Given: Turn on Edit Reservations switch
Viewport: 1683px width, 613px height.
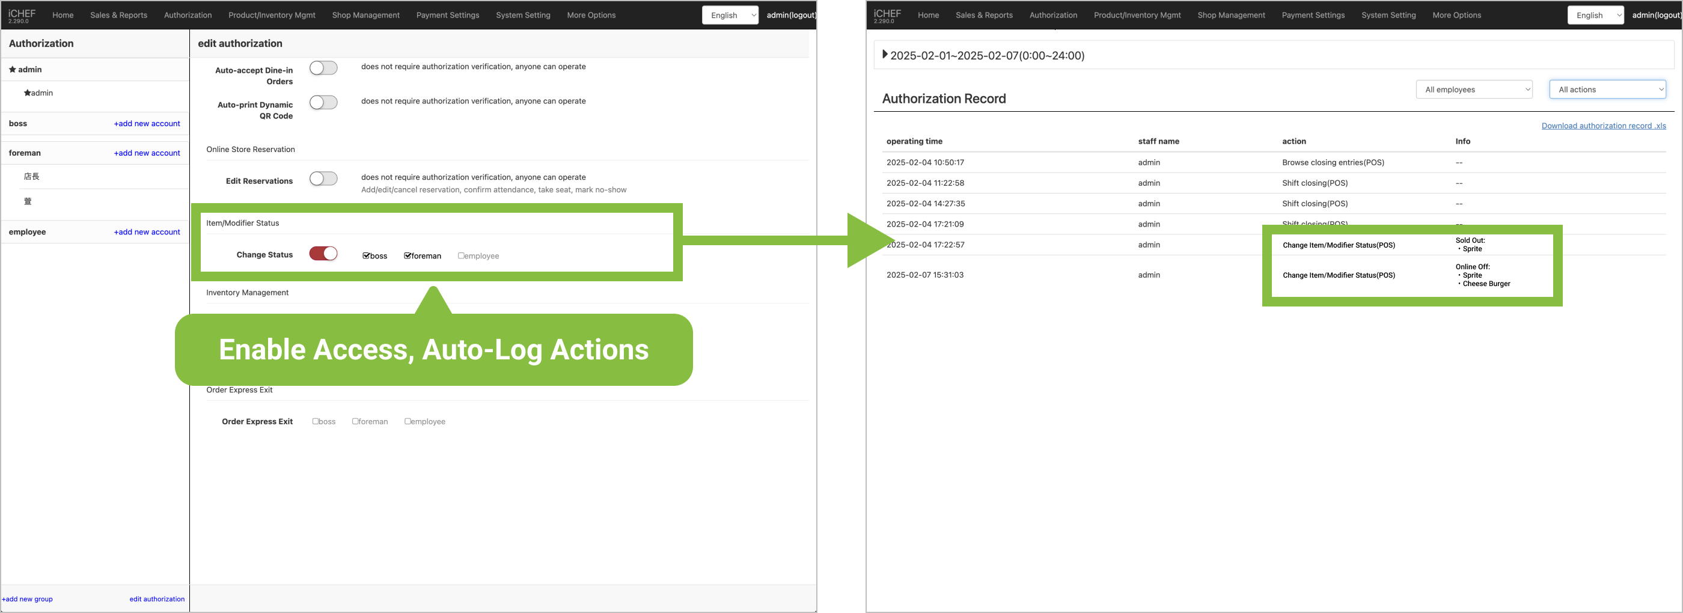Looking at the screenshot, I should [323, 178].
